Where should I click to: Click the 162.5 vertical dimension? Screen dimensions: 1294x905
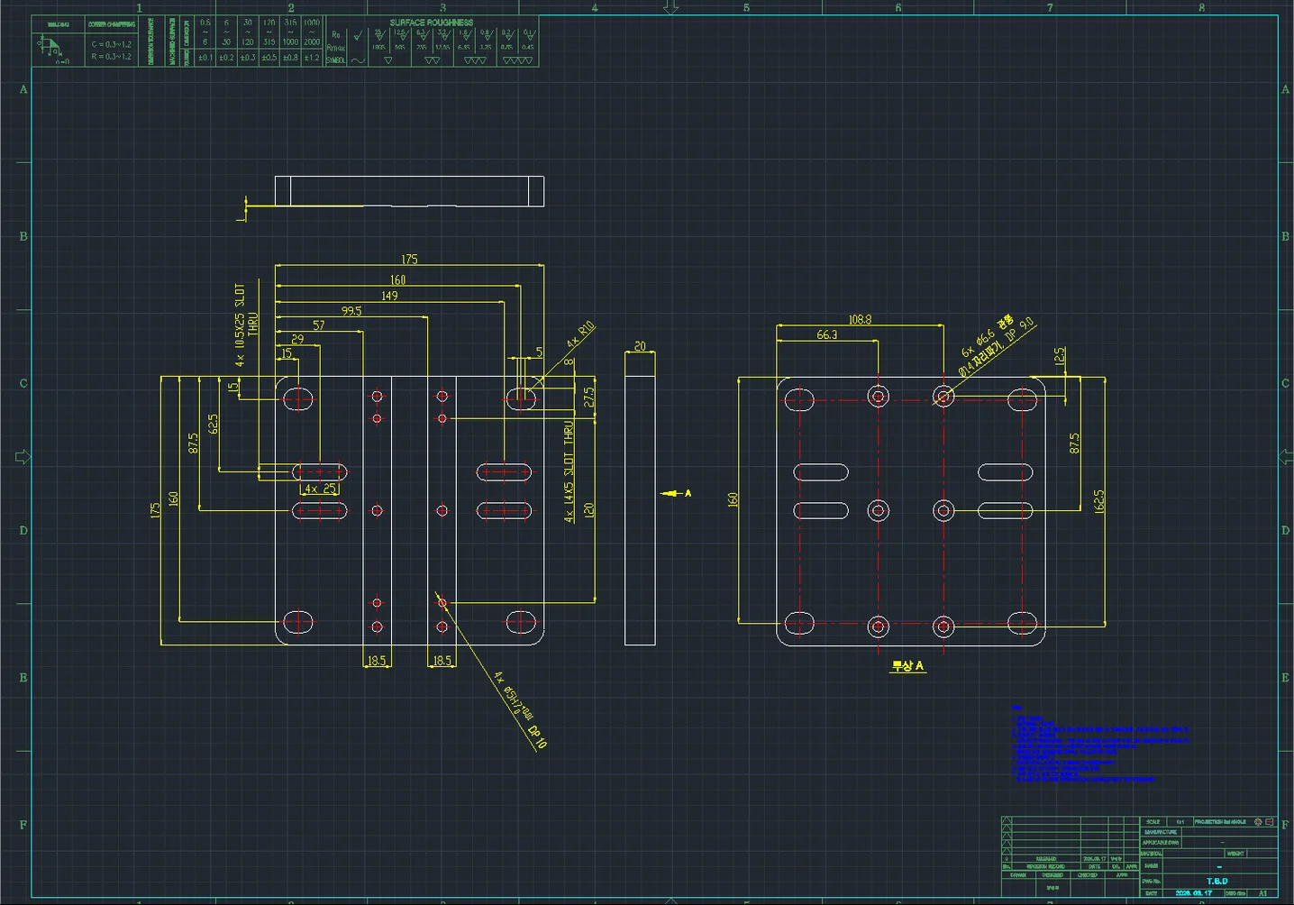(x=1098, y=502)
